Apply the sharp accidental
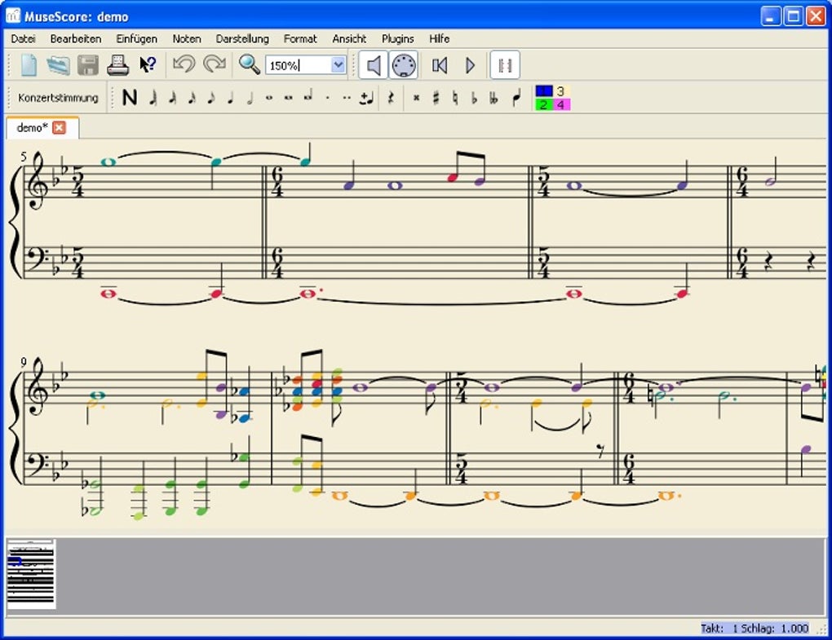Viewport: 832px width, 640px height. [436, 98]
